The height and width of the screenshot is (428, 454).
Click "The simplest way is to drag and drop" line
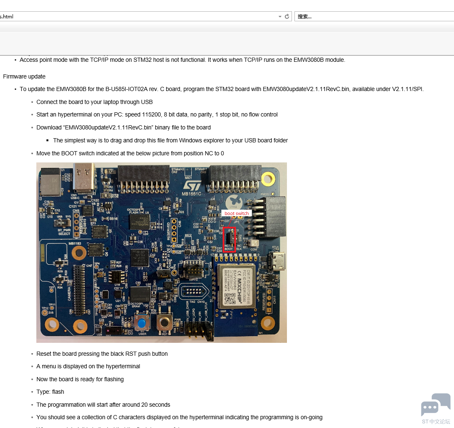pyautogui.click(x=170, y=140)
